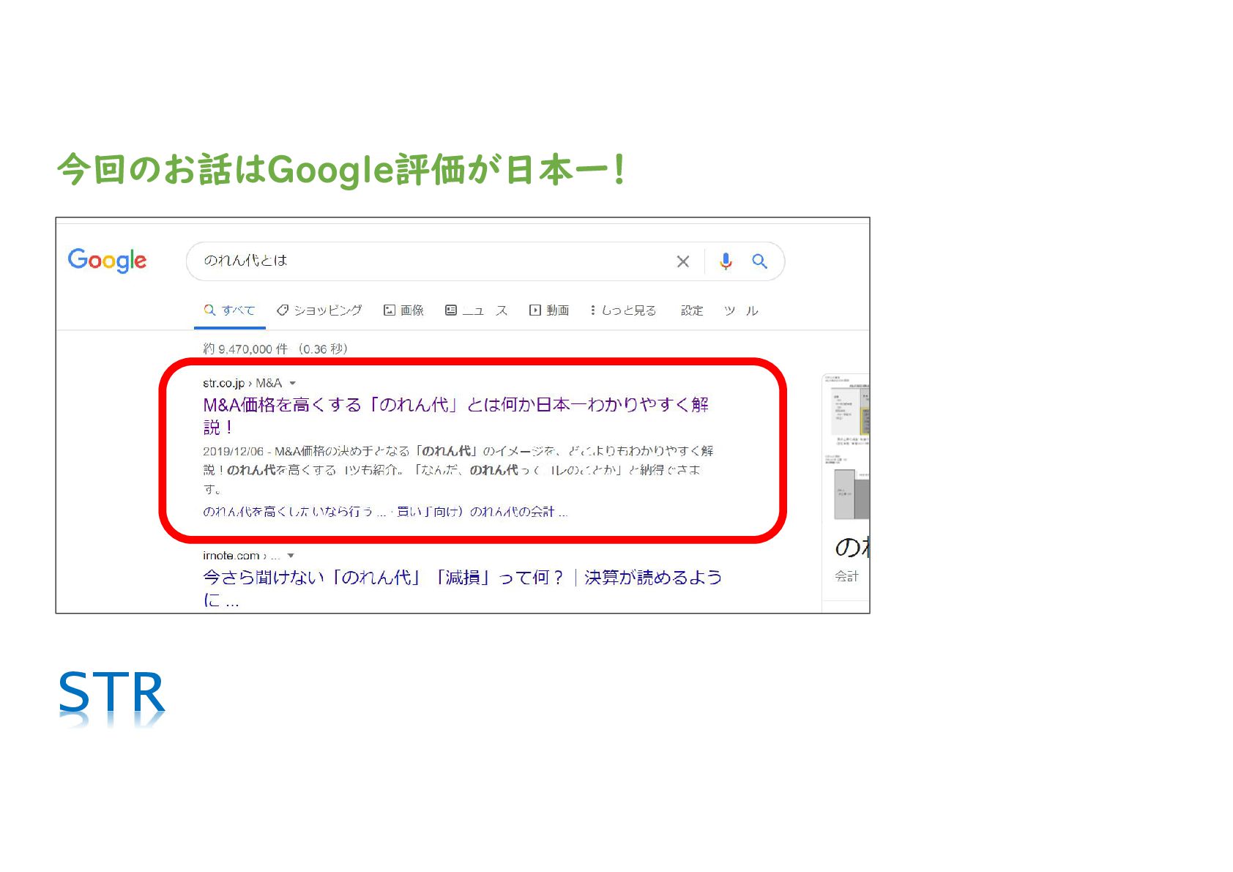Expand the dropdown arrow next to imote.com
The height and width of the screenshot is (872, 1233).
point(291,556)
